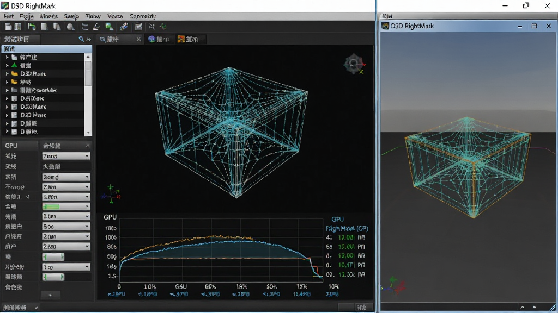Click the crossed-arrows toolbar icon
This screenshot has height=313, width=558.
tap(151, 27)
